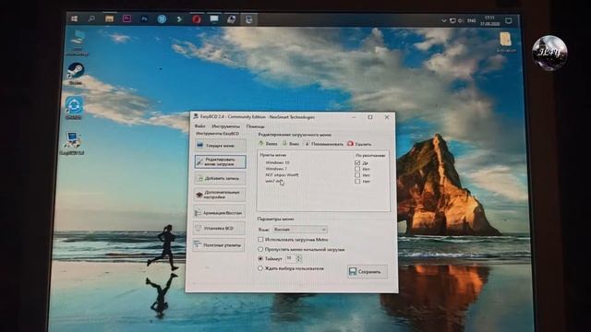Enable Использовать загрузчик Metro checkbox
This screenshot has height=332, width=591.
[x=260, y=240]
